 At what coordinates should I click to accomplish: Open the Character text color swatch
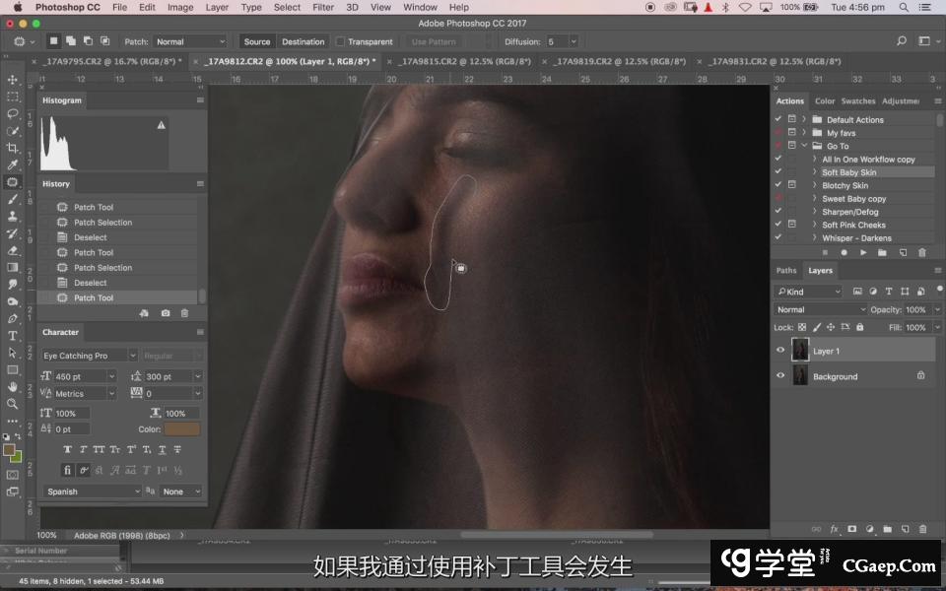[x=182, y=429]
